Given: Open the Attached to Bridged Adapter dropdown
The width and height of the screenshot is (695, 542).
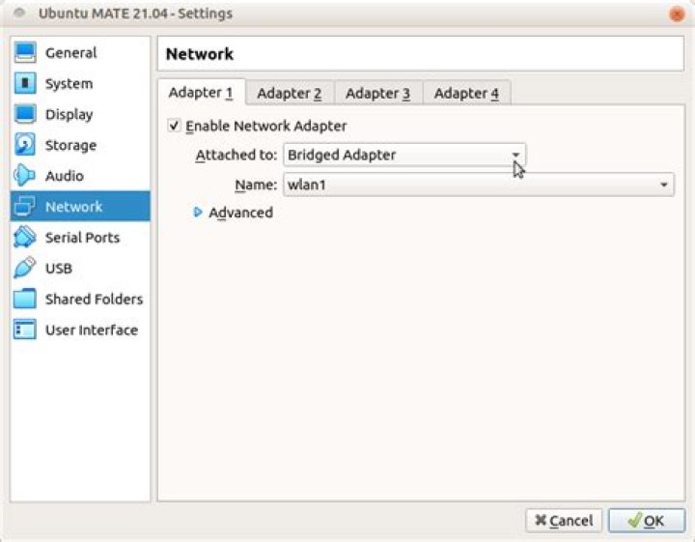Looking at the screenshot, I should tap(404, 155).
